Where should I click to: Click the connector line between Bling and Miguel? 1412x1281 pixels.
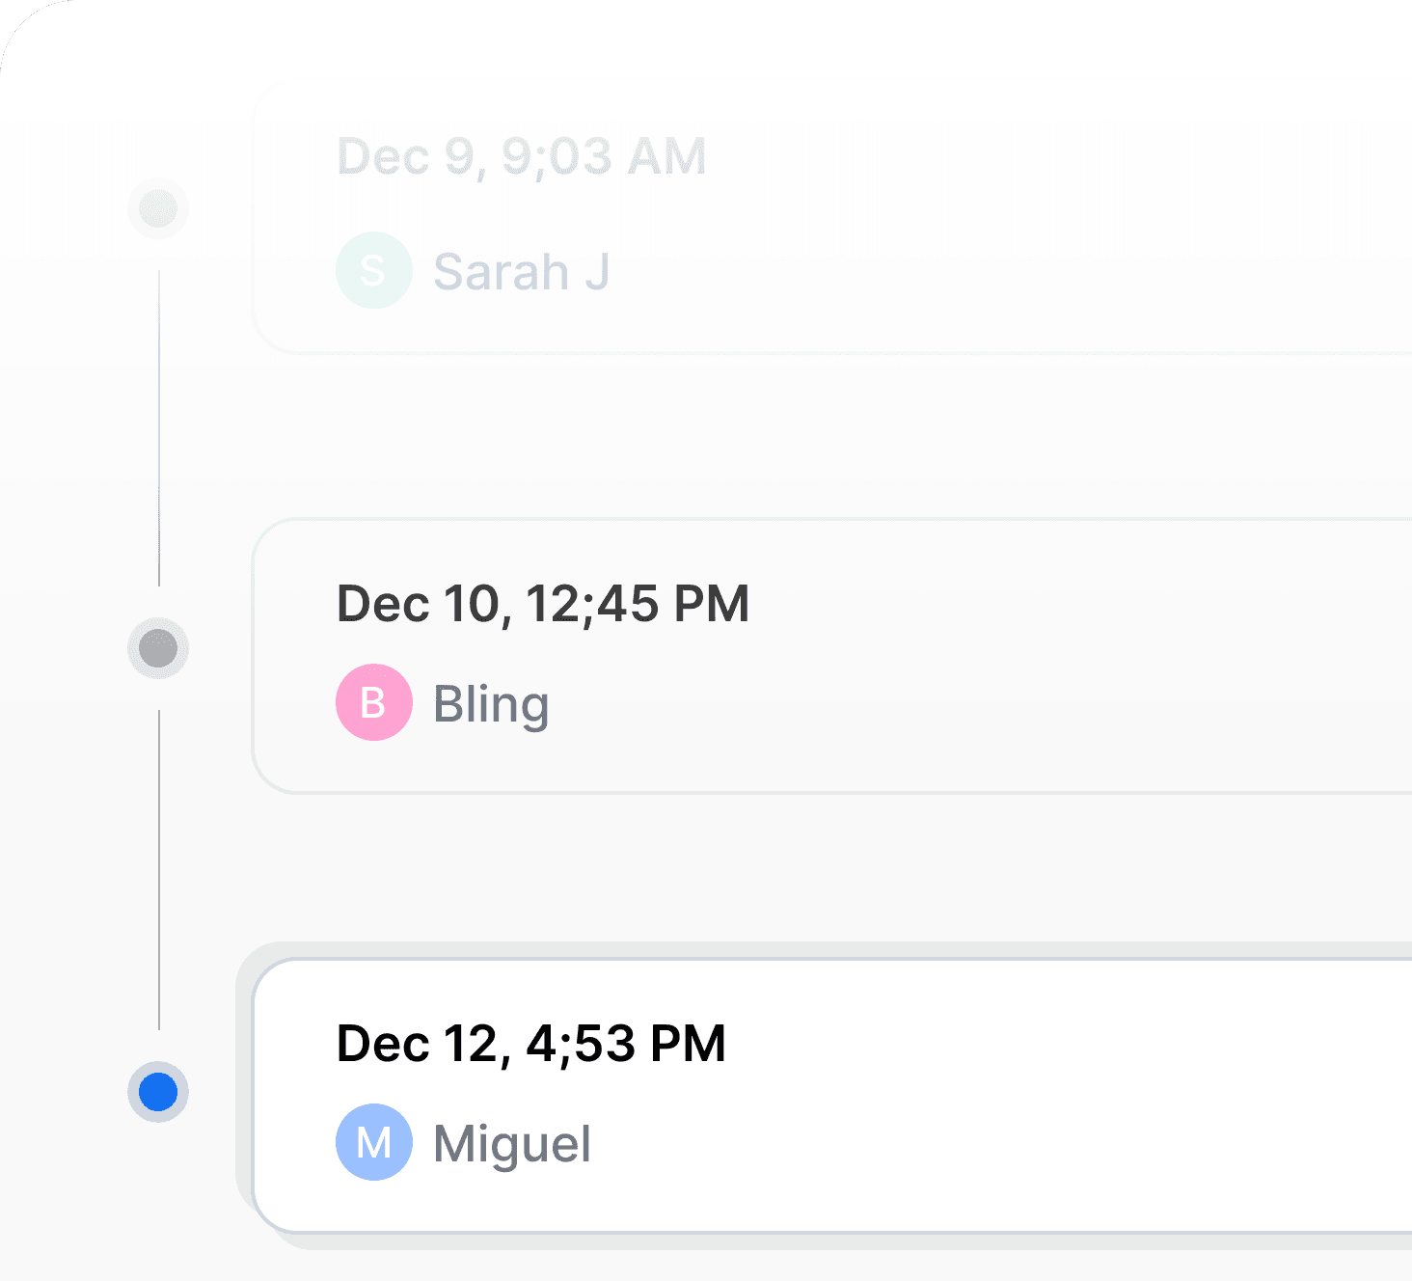pyautogui.click(x=159, y=870)
